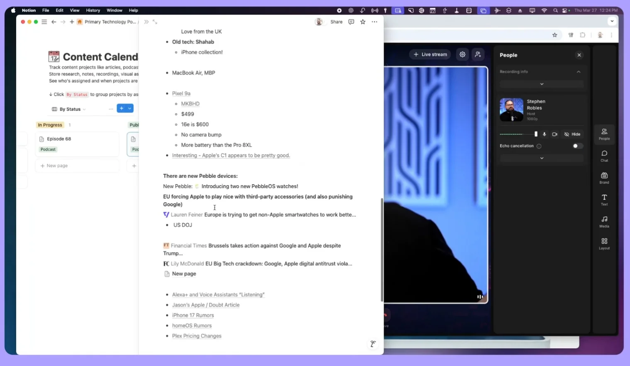Open the View menu
Viewport: 630px width, 366px height.
pyautogui.click(x=75, y=10)
